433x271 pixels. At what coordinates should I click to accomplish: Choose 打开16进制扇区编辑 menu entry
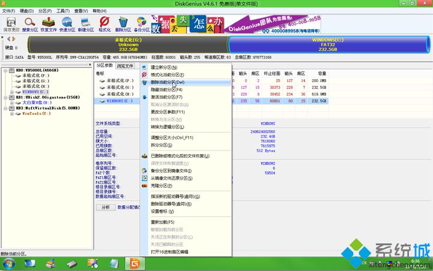tap(186, 252)
